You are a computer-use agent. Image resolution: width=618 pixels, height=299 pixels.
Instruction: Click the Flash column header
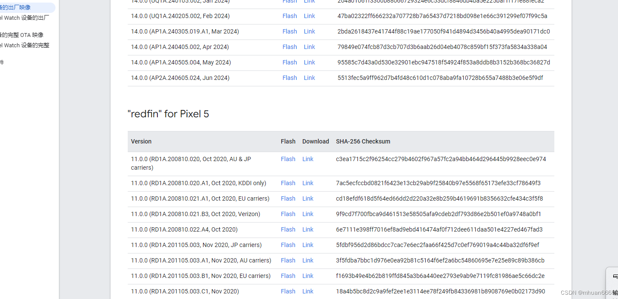point(288,141)
